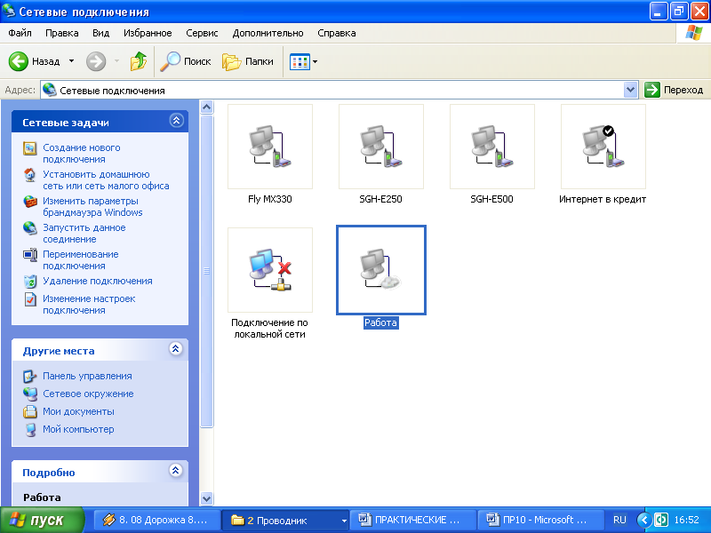Screen dimensions: 711x533
Task: Click the пуск start button
Action: pos(42,520)
